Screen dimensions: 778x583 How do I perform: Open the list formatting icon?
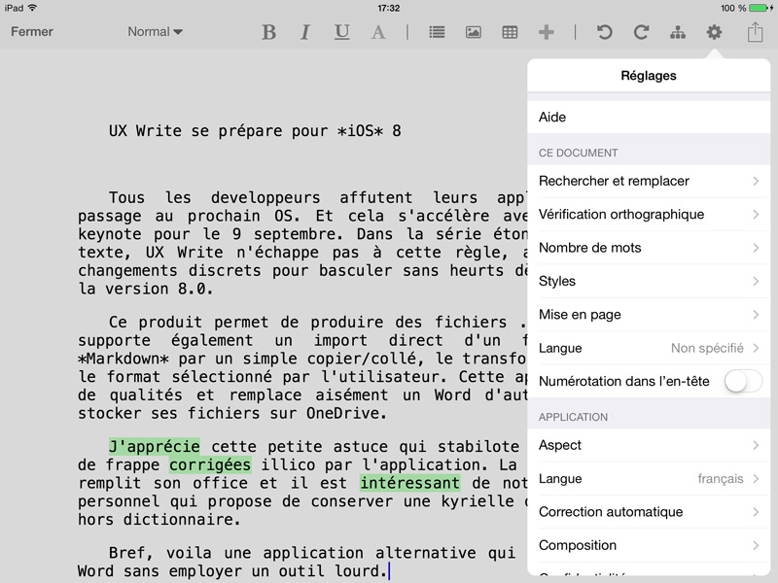(437, 32)
